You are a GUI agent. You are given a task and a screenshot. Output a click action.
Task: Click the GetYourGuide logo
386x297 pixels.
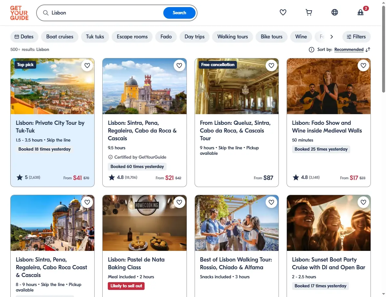19,13
